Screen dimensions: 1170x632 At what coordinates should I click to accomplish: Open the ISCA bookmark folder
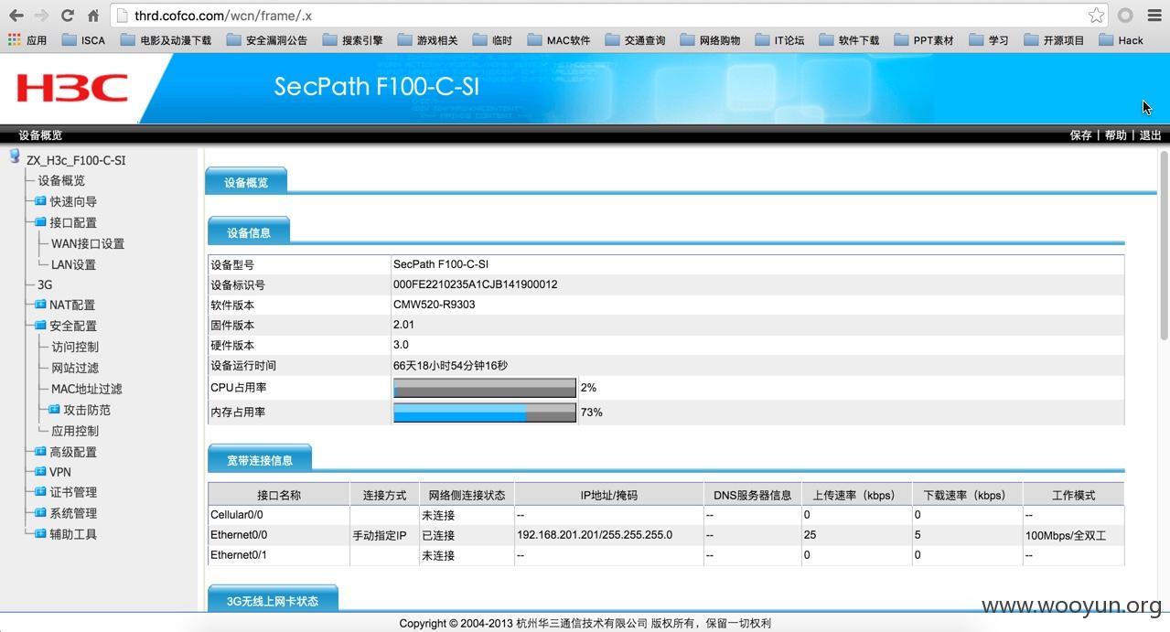[x=83, y=40]
